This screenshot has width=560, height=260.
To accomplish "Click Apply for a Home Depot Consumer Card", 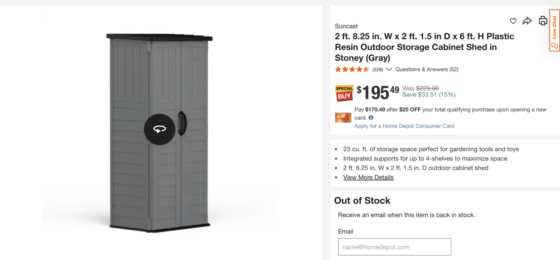I will point(404,126).
